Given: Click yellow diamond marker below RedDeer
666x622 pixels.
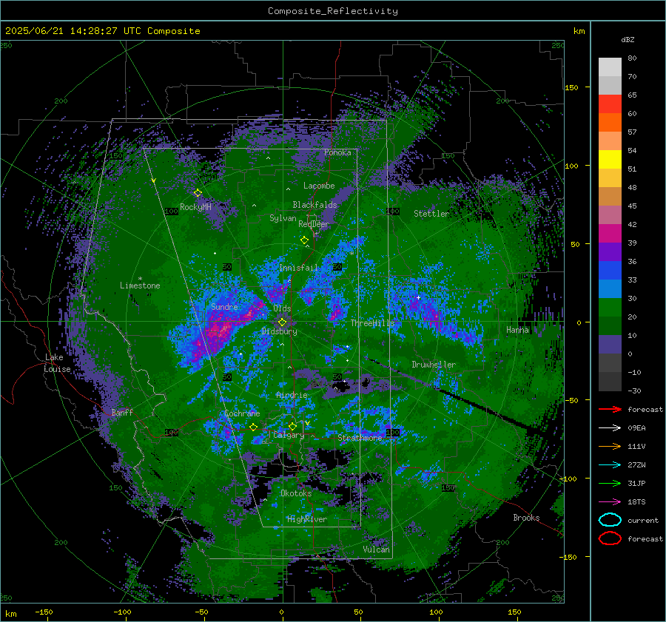Looking at the screenshot, I should click(304, 240).
